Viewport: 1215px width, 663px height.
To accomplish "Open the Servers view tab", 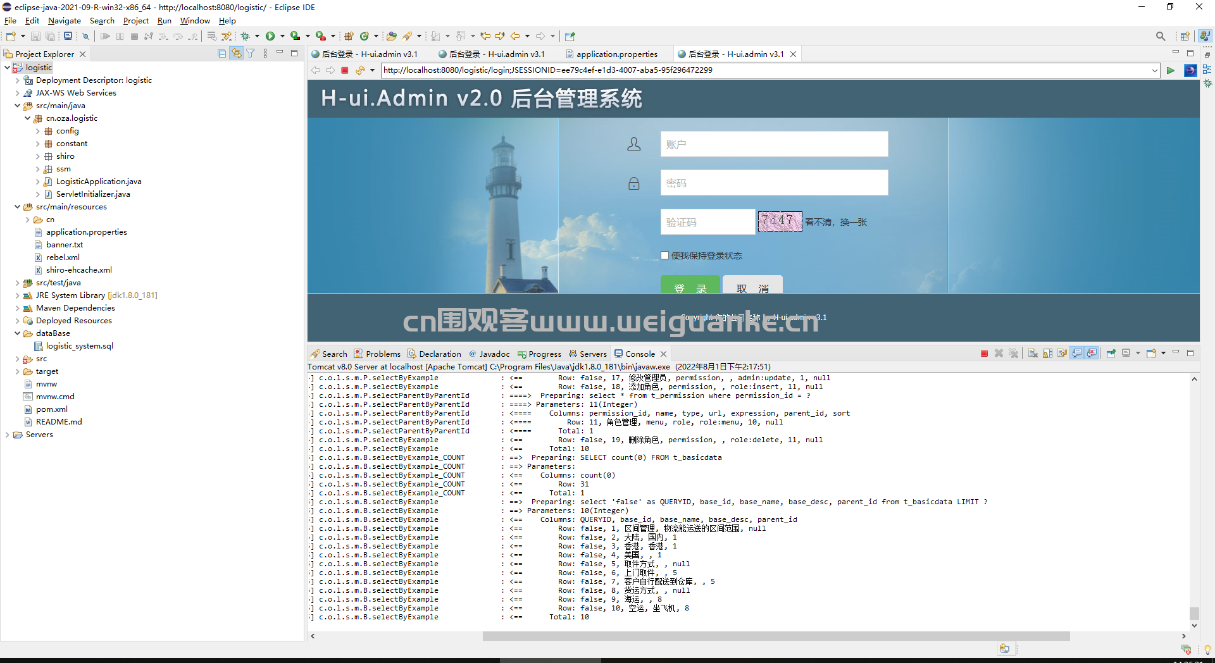I will tap(587, 354).
